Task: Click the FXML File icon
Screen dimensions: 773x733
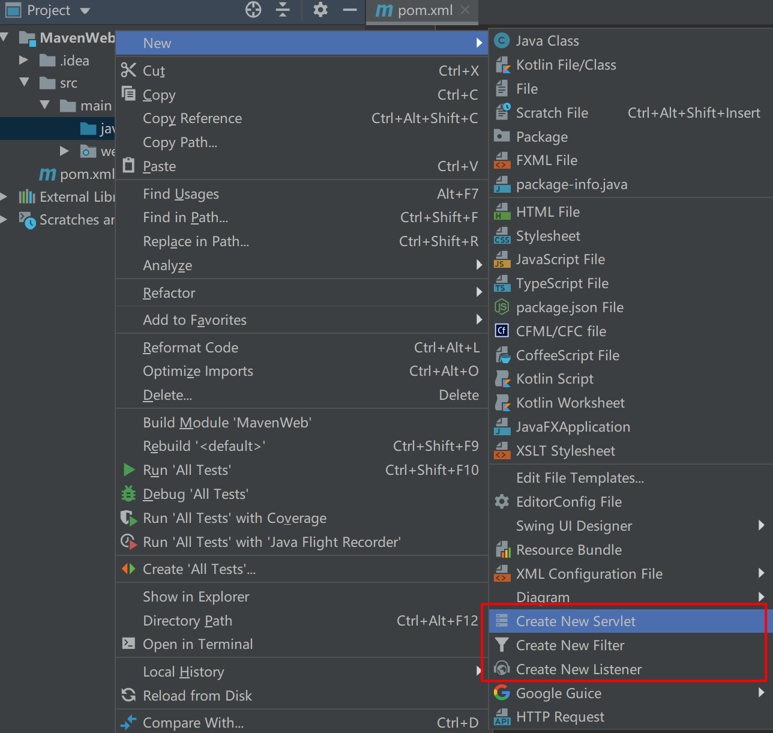Action: pos(502,160)
